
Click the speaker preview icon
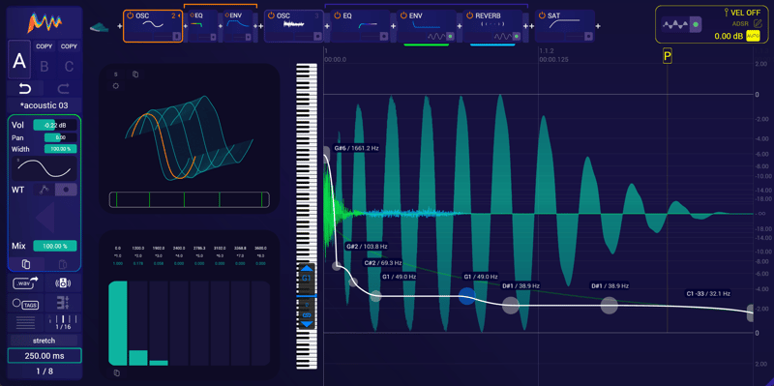coord(63,283)
